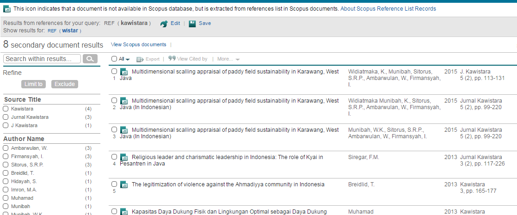Click the Limit to button
The height and width of the screenshot is (215, 517).
coord(34,84)
